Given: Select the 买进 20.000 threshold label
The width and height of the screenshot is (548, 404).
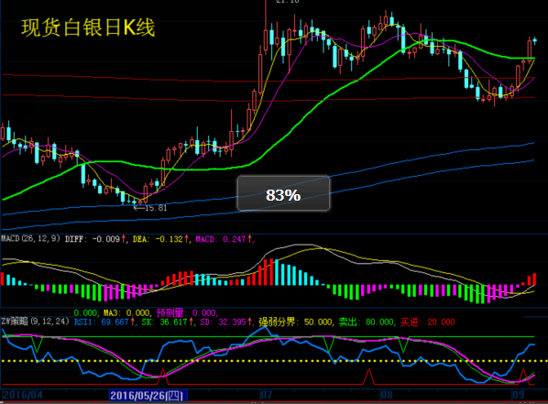Looking at the screenshot, I should [x=427, y=322].
